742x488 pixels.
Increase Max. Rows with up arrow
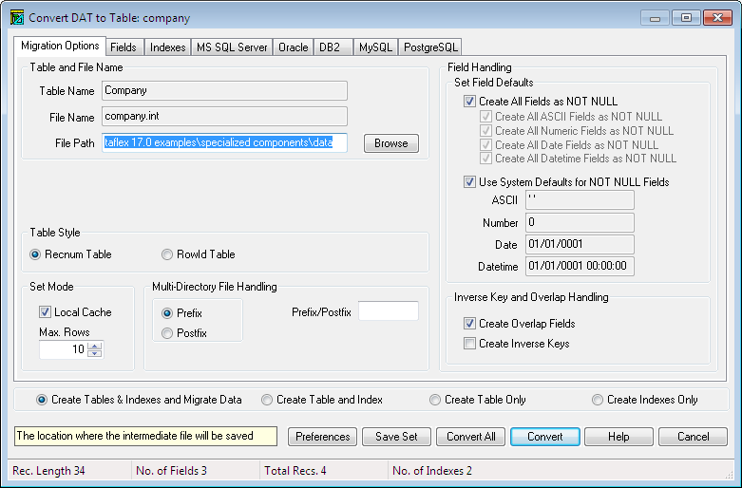93,345
